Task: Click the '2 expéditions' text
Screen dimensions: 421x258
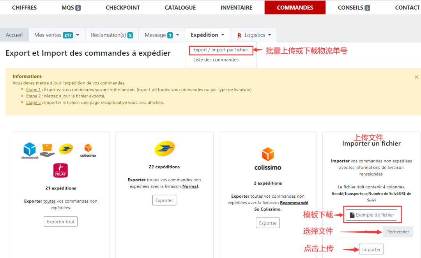Action: coord(268,183)
